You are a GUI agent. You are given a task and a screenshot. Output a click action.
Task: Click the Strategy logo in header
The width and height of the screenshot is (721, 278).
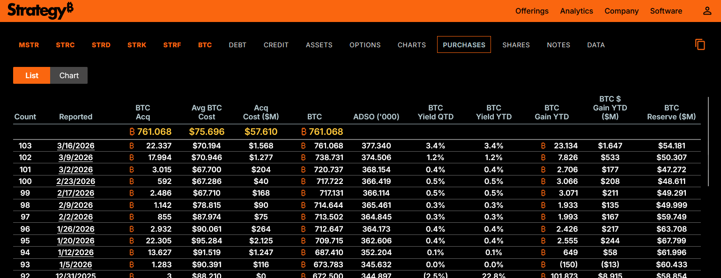point(40,10)
